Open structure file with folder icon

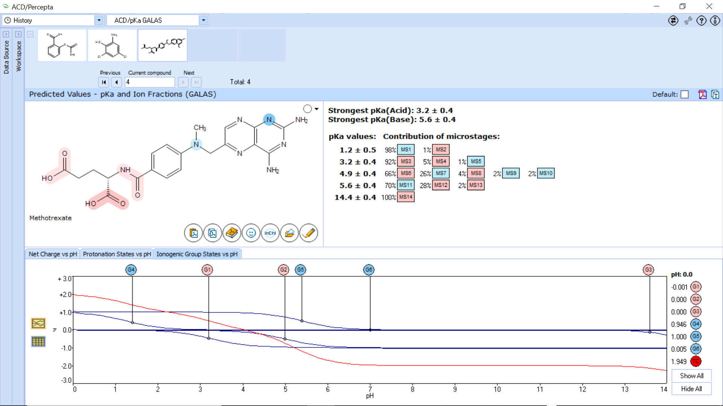pos(289,233)
